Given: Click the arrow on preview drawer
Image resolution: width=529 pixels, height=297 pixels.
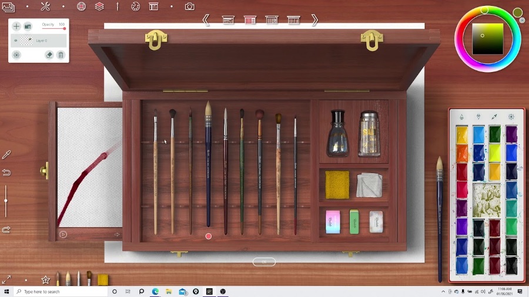Looking at the screenshot, I should pos(117,234).
